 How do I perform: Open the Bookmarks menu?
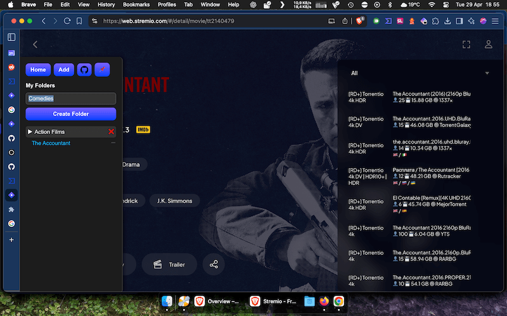pyautogui.click(x=136, y=4)
